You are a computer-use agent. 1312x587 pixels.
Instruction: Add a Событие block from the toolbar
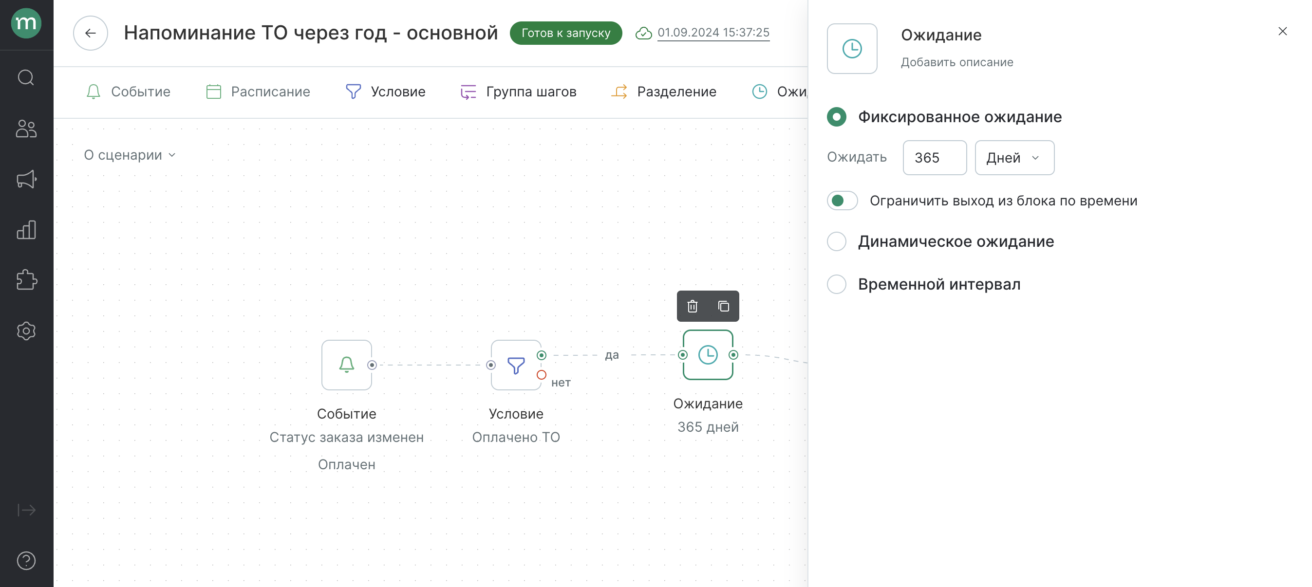tap(129, 92)
